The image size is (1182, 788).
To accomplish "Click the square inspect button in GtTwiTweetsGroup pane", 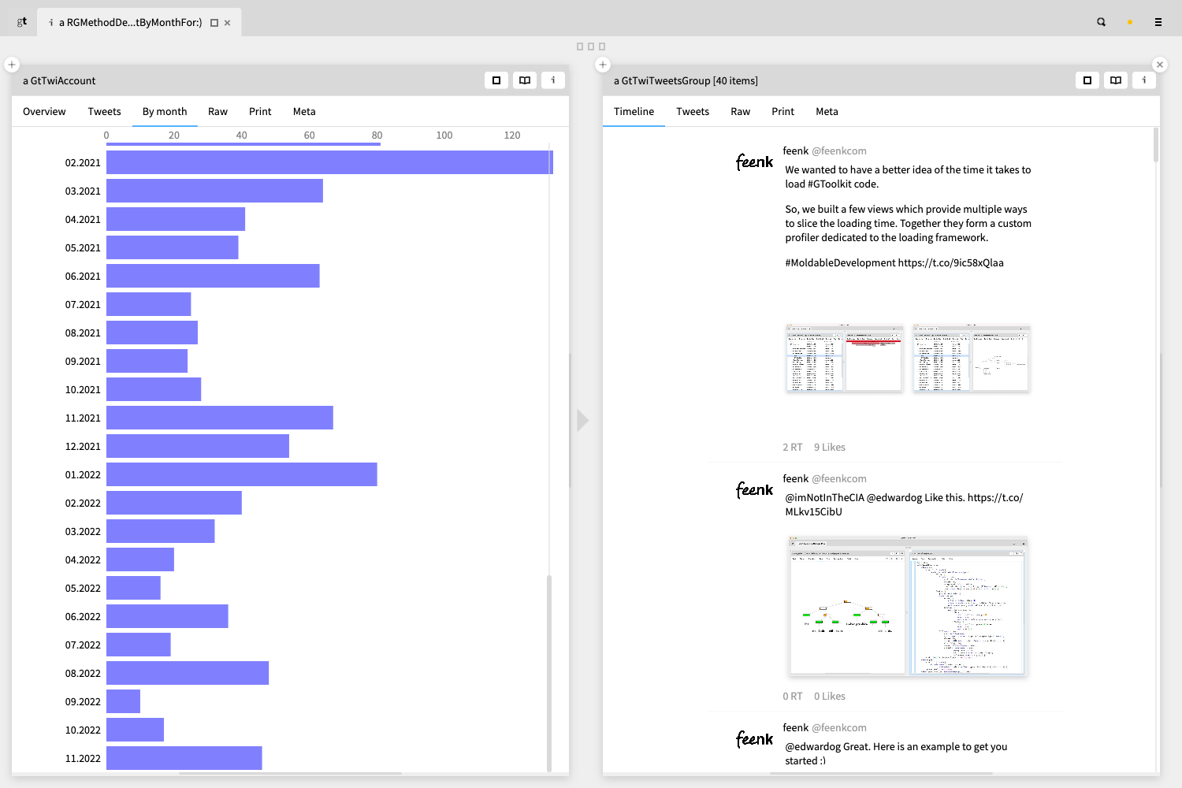I will point(1087,80).
